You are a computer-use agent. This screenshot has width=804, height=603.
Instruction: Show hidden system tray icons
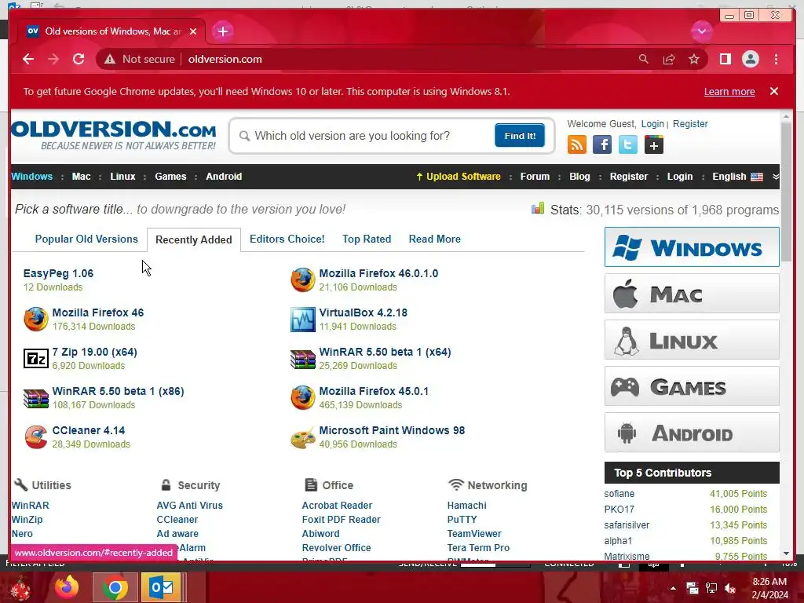pyautogui.click(x=673, y=588)
